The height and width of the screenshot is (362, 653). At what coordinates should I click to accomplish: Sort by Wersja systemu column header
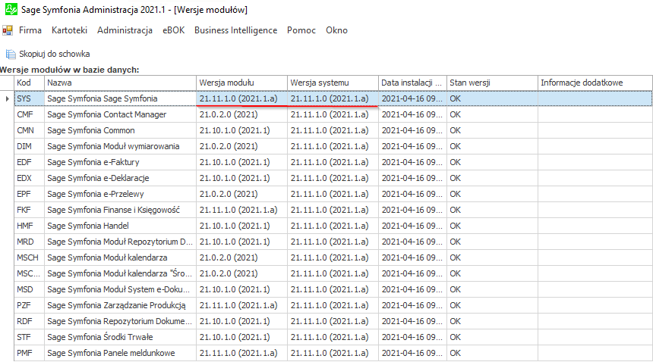[x=333, y=83]
